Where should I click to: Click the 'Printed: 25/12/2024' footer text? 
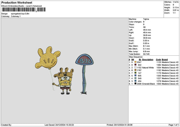(x=119, y=125)
